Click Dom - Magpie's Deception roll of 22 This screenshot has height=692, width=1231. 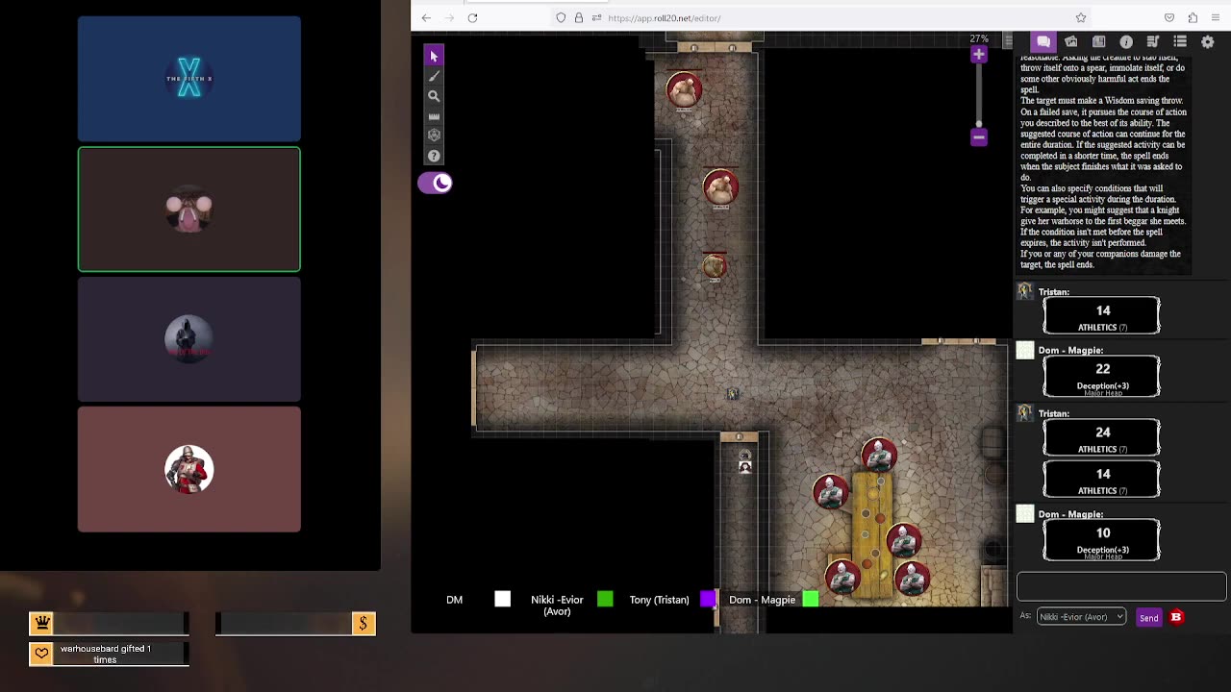pos(1102,375)
